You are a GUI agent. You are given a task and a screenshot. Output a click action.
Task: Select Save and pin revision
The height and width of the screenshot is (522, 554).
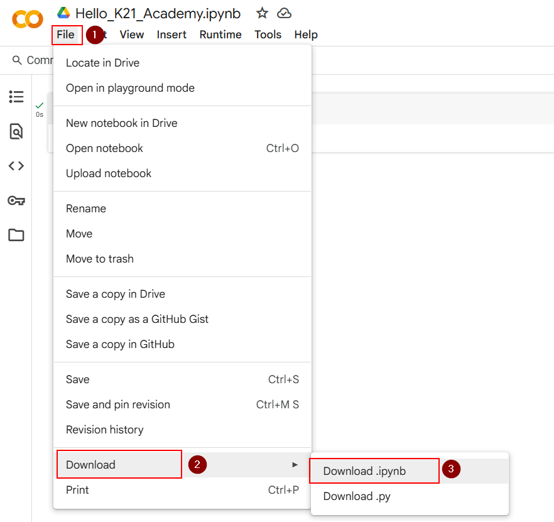click(x=182, y=405)
